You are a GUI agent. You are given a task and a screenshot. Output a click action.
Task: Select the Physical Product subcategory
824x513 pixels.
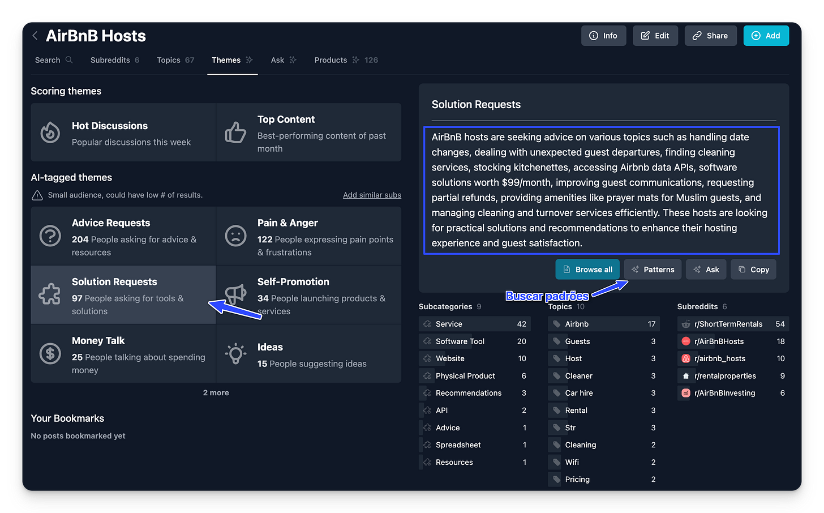pos(474,376)
